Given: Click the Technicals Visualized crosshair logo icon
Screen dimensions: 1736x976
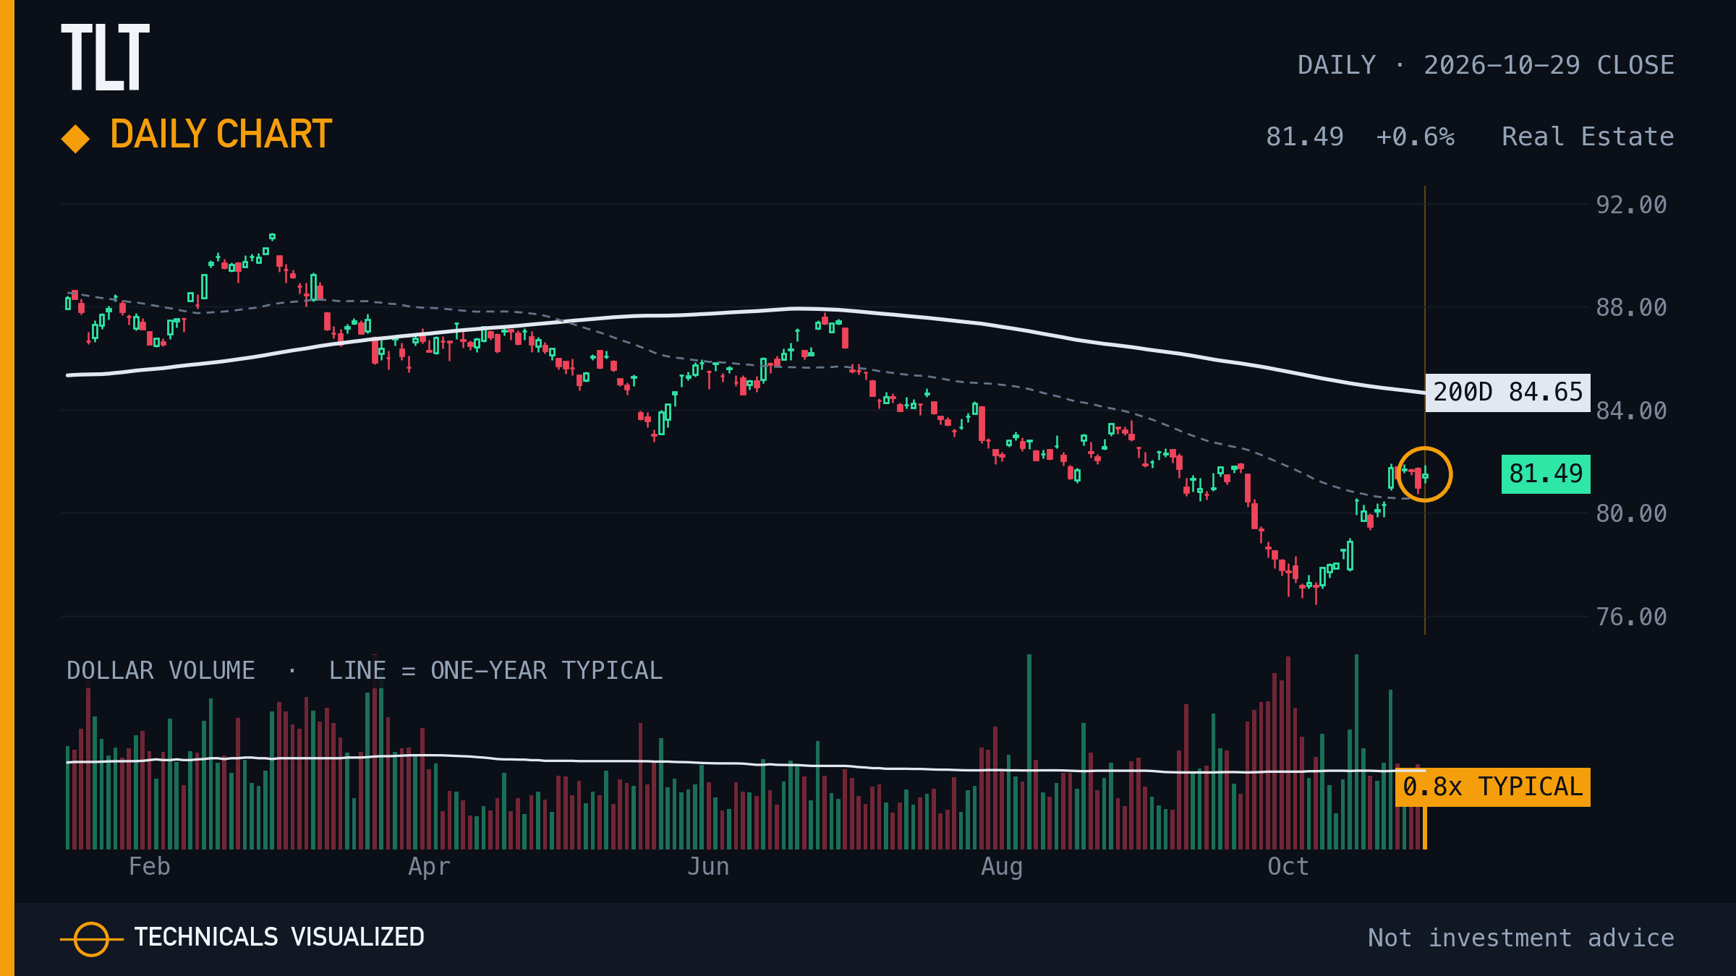Looking at the screenshot, I should point(91,939).
